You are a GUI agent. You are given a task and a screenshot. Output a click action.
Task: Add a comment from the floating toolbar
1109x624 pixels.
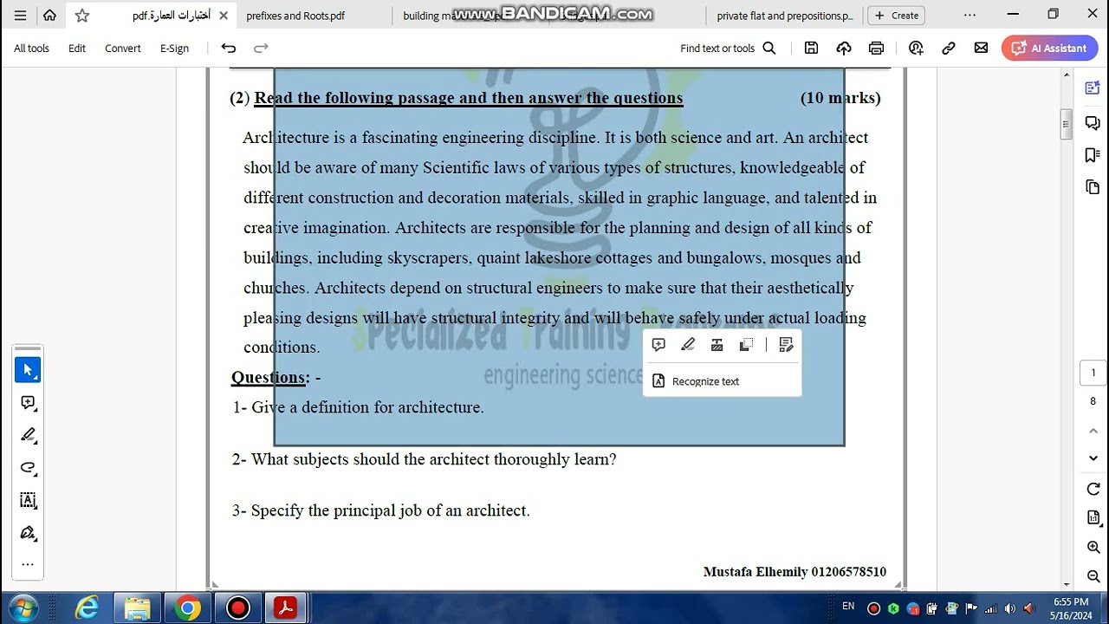tap(658, 345)
